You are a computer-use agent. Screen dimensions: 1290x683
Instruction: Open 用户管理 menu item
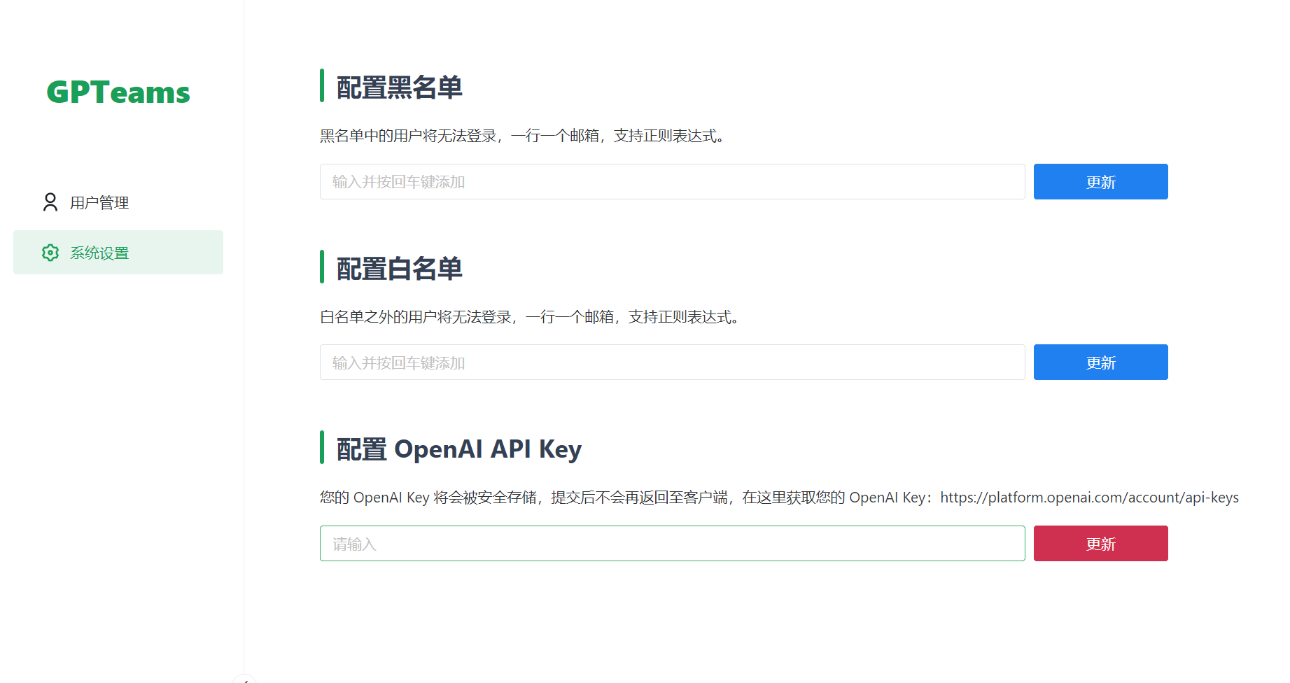(x=118, y=202)
